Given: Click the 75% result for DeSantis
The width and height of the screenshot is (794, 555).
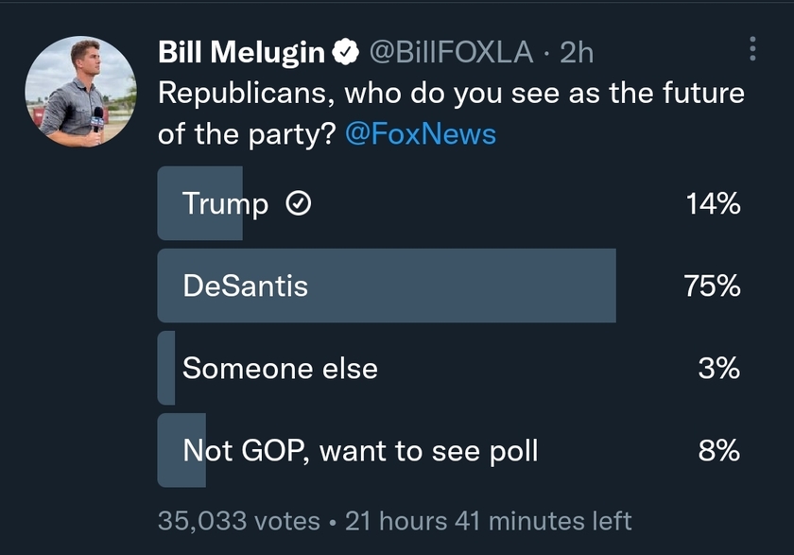Looking at the screenshot, I should (x=712, y=286).
